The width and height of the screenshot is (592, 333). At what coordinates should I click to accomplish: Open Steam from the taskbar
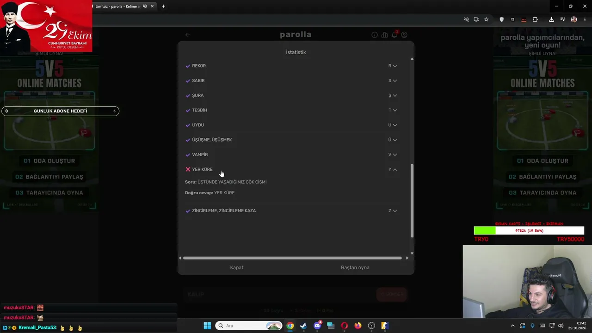[303, 326]
